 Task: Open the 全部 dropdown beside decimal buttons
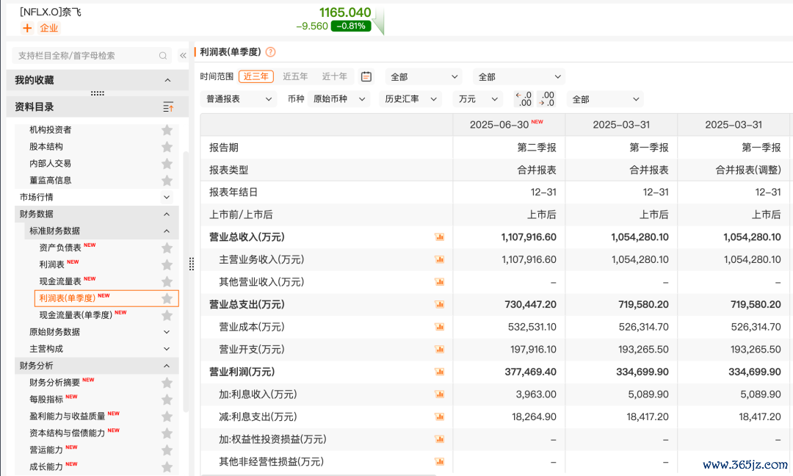coord(605,99)
